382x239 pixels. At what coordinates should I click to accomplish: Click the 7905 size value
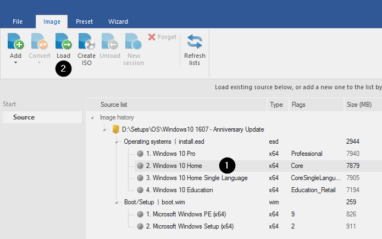[x=353, y=178]
